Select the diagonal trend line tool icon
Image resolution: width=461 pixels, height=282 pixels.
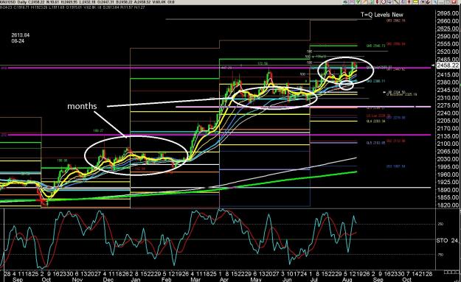397,1
